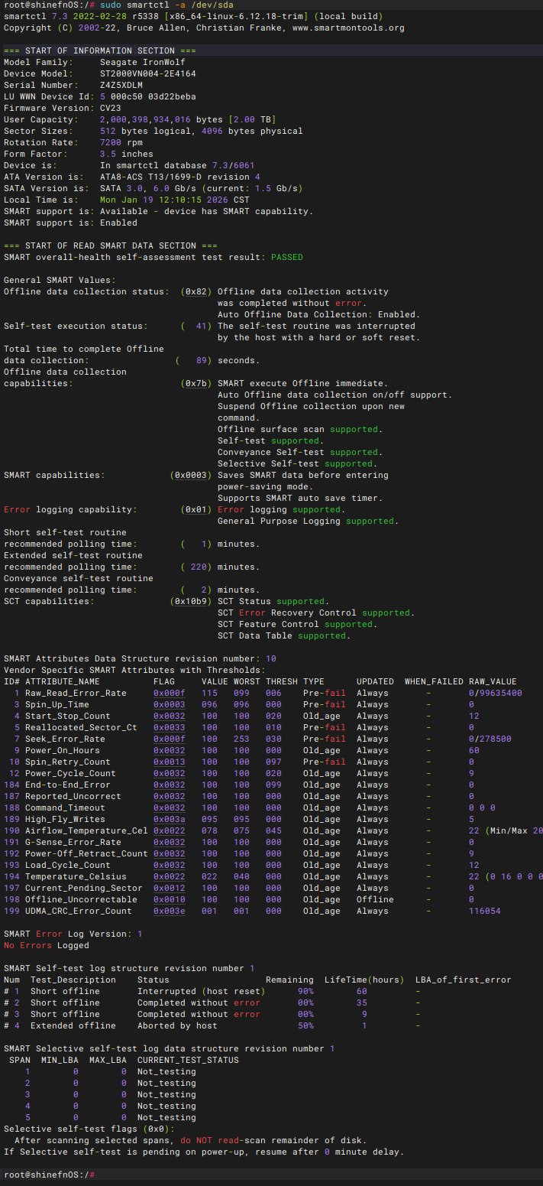Screen dimensions: 543x1186
Task: Select the UDMA_CRC_Error_Count raw value 116054
Action: pos(485,911)
